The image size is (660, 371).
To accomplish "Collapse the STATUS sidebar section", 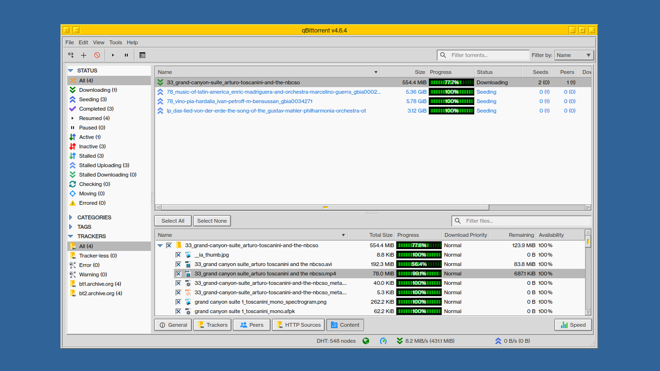I will point(71,71).
